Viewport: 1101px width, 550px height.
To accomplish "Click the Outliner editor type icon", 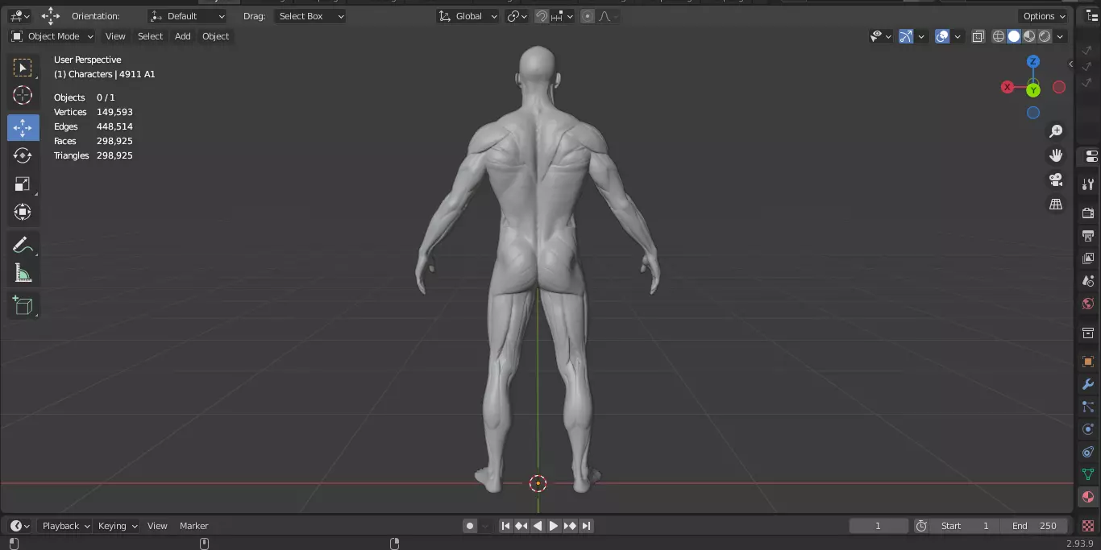I will tap(1092, 16).
